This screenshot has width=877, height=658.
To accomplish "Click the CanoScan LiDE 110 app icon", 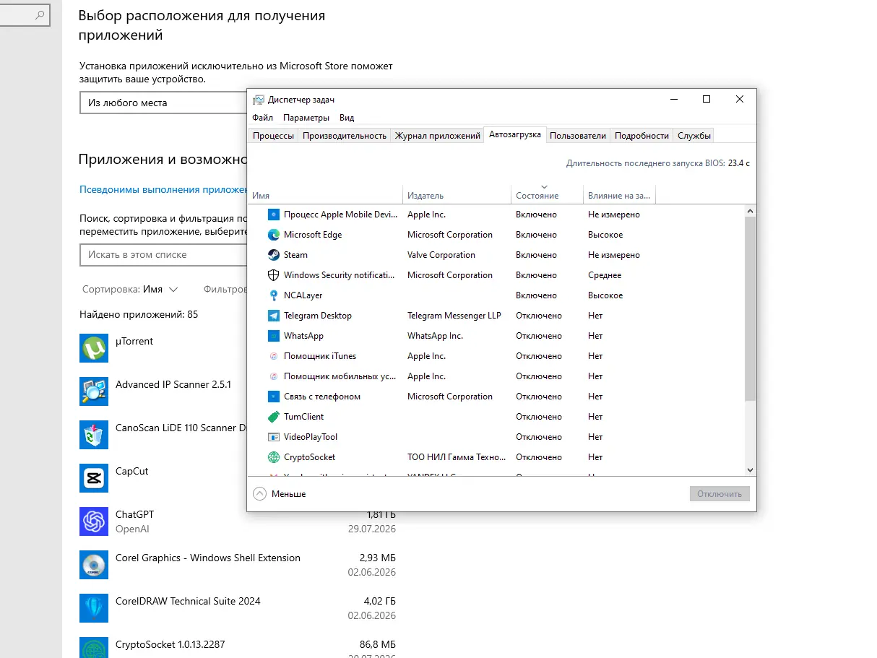I will pyautogui.click(x=94, y=435).
